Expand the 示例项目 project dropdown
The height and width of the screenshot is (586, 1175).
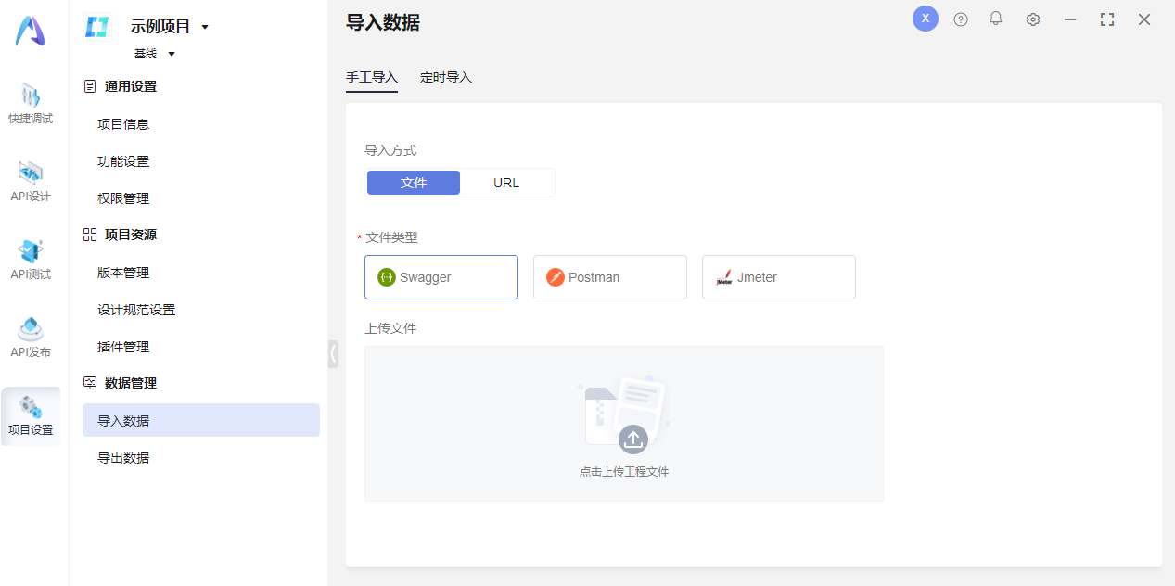205,27
